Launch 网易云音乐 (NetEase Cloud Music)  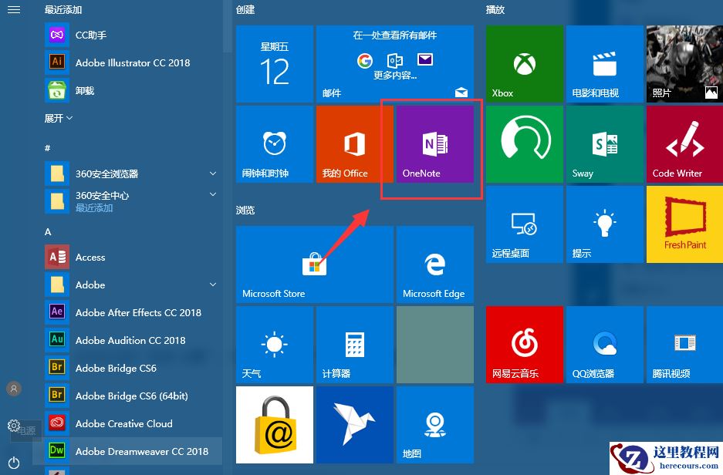point(524,344)
